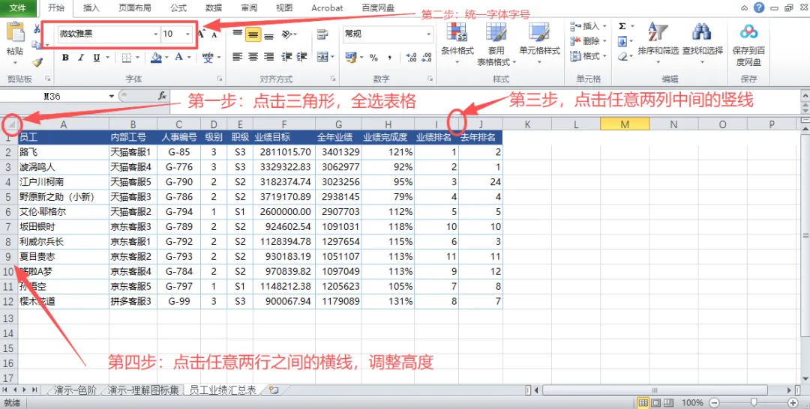Toggle align text right
The image size is (810, 409).
(268, 57)
